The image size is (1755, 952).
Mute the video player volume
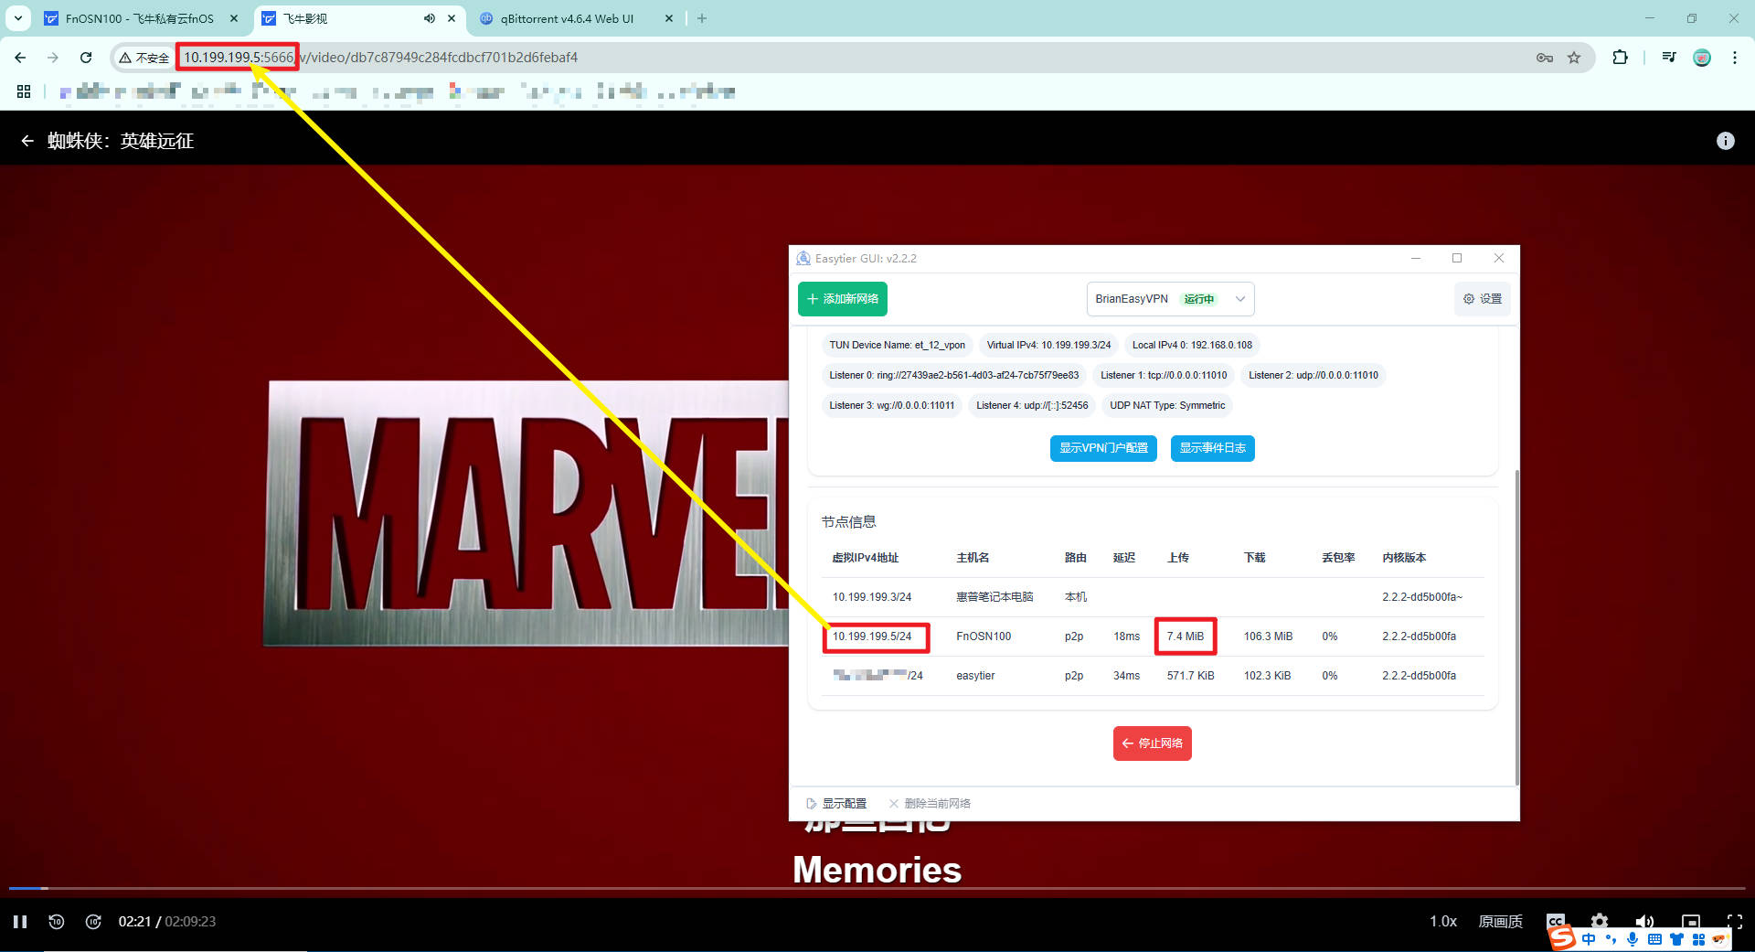pyautogui.click(x=1644, y=921)
